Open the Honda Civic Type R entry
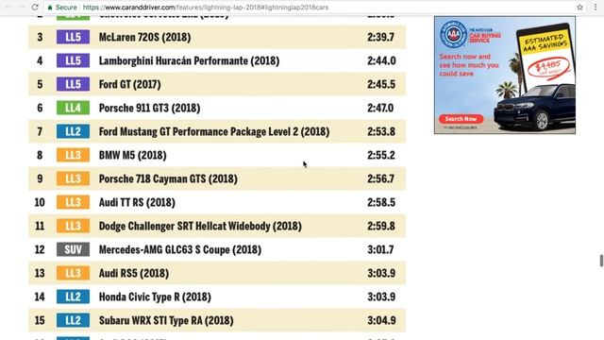Screen dimensions: 604x340 point(155,297)
